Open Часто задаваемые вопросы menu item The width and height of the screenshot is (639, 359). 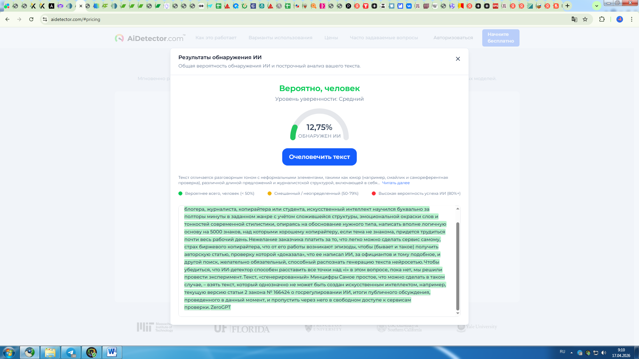click(384, 38)
